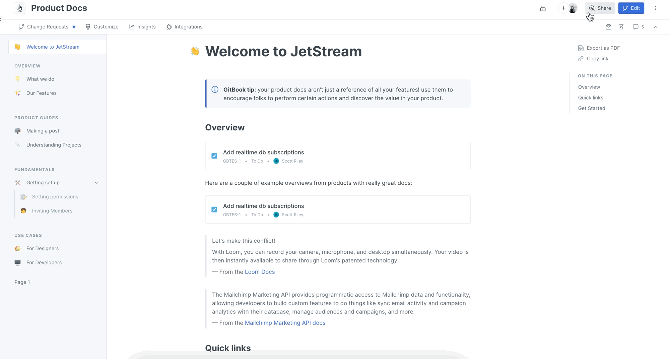Image resolution: width=670 pixels, height=359 pixels.
Task: Open the three-dot more options menu
Action: (655, 8)
